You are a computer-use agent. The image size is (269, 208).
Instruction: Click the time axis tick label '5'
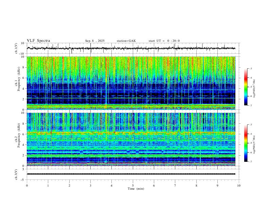(x=133, y=186)
